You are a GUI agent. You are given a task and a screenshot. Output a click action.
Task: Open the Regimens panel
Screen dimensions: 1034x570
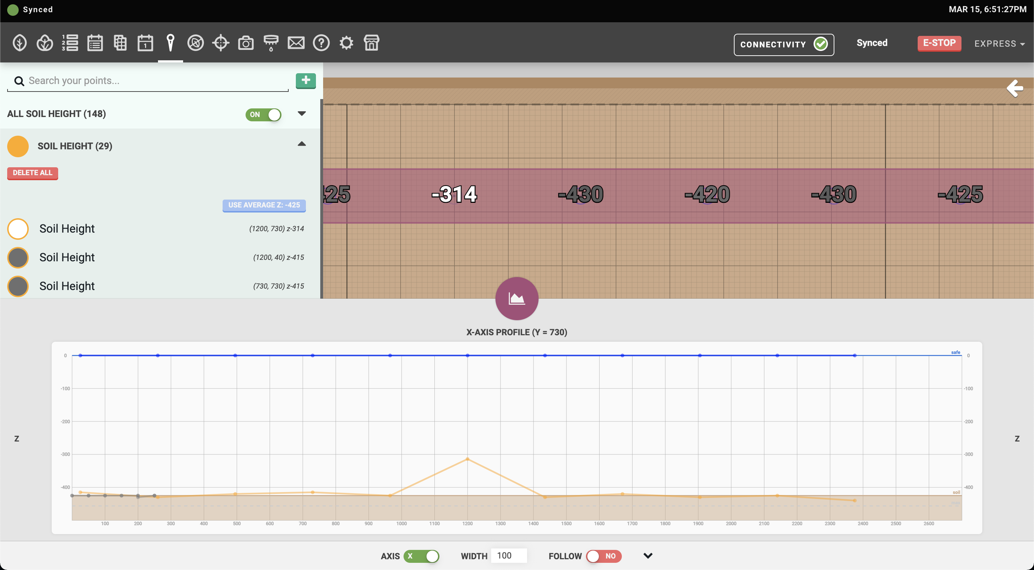tap(96, 43)
